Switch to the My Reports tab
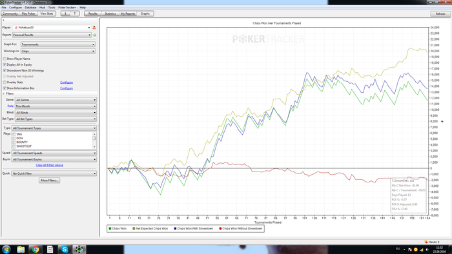This screenshot has width=452, height=254. click(128, 14)
